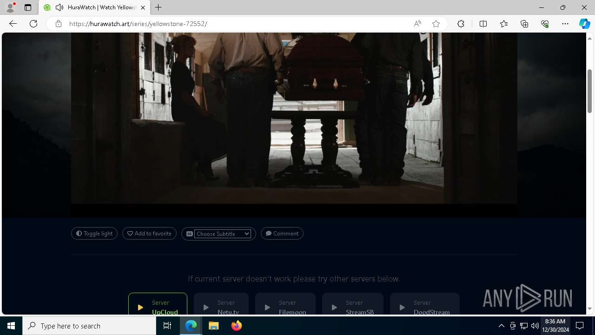The width and height of the screenshot is (595, 335).
Task: Refresh the HuraWatch page
Action: (33, 24)
